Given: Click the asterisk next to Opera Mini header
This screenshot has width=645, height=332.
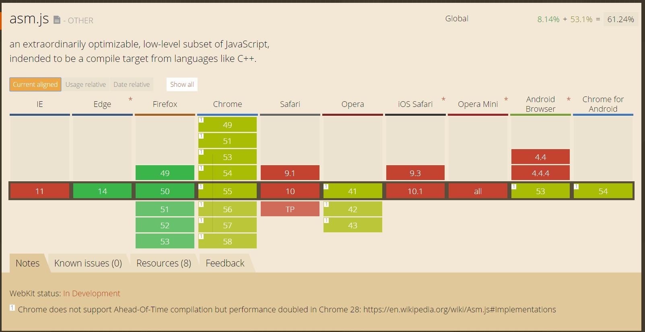Looking at the screenshot, I should coord(506,98).
